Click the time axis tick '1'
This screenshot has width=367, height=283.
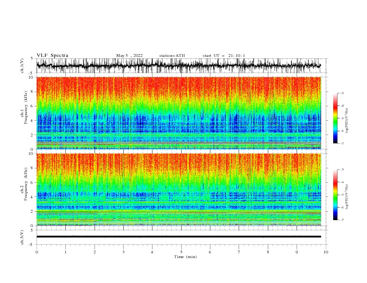[65, 252]
